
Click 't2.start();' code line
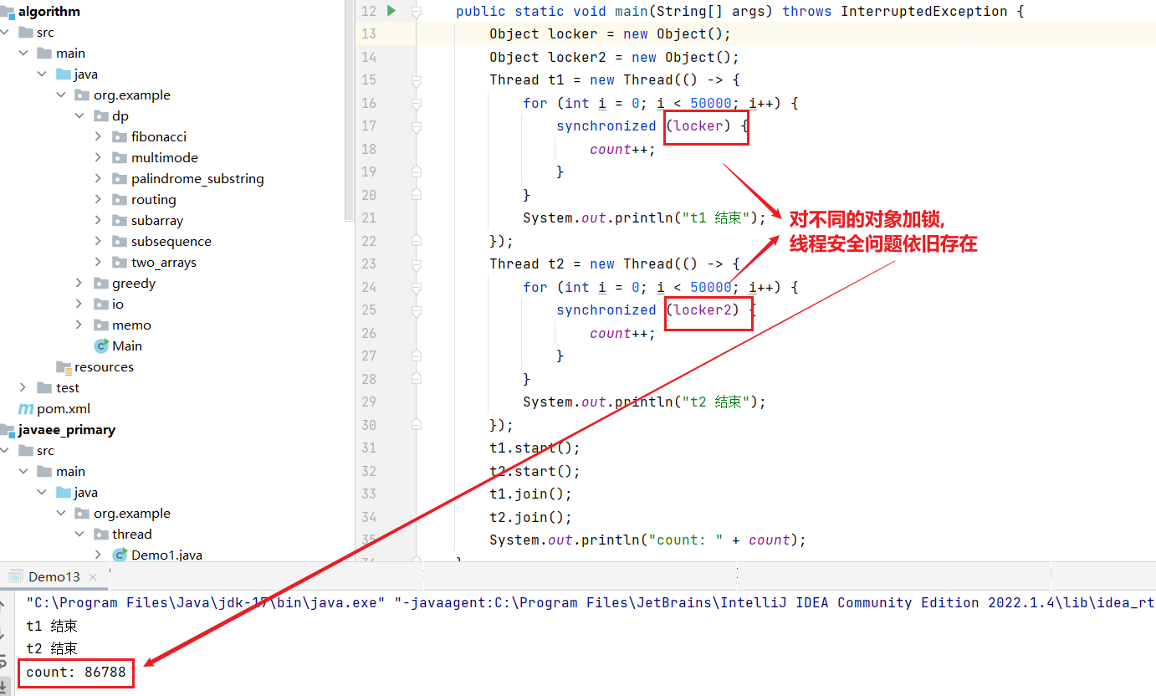[535, 471]
